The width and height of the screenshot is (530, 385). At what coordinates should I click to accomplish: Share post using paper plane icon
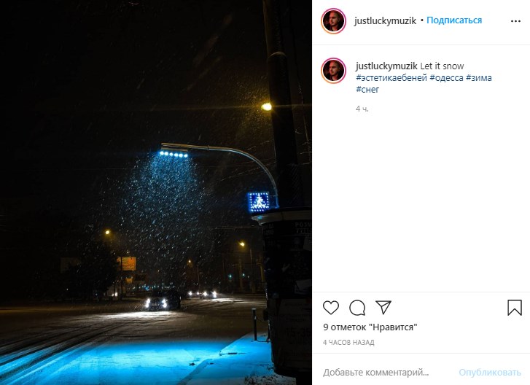coord(383,307)
